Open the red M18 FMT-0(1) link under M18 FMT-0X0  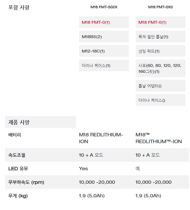(x=152, y=22)
